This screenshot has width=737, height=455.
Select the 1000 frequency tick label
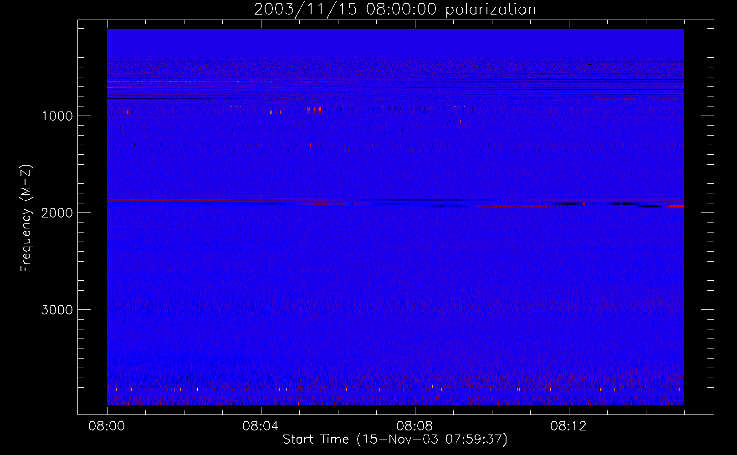point(57,116)
